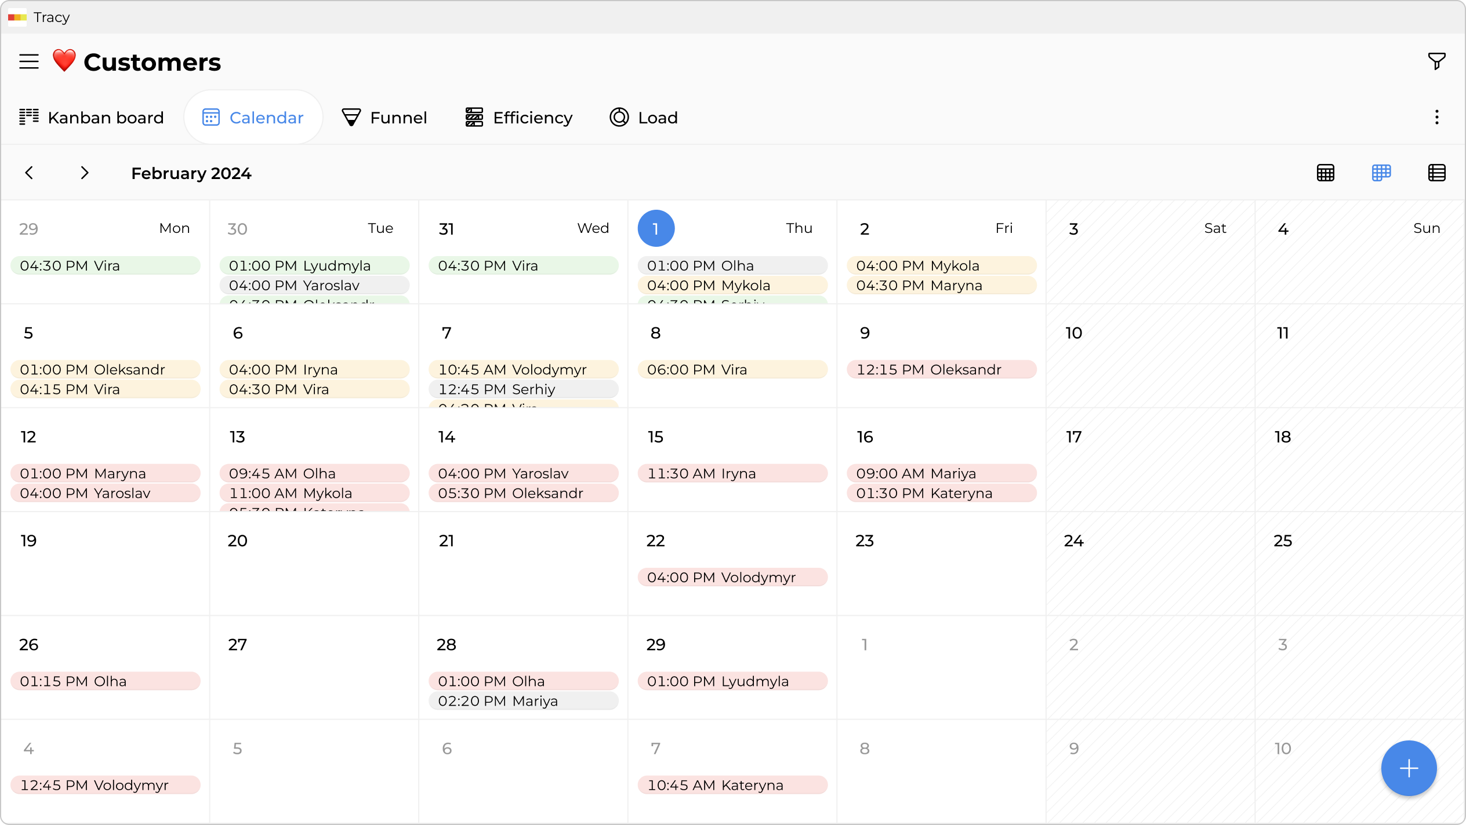Open the three-dot overflow menu

tap(1436, 117)
